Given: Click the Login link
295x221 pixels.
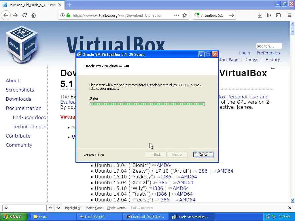Looking at the screenshot, I should click(x=245, y=53).
